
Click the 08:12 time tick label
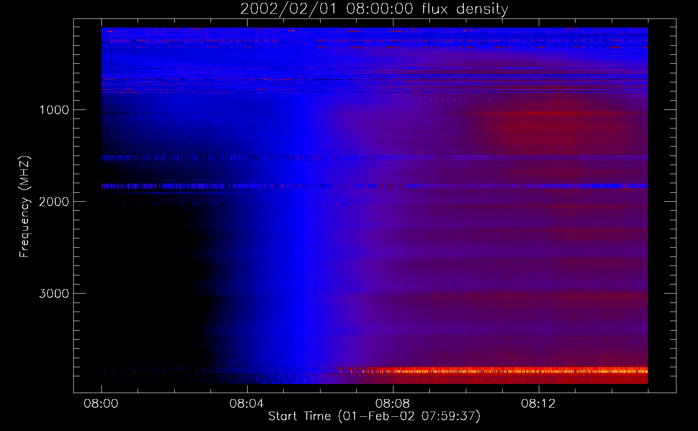point(538,404)
